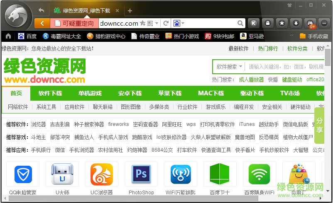Open the 热门排行 link

pos(268,48)
